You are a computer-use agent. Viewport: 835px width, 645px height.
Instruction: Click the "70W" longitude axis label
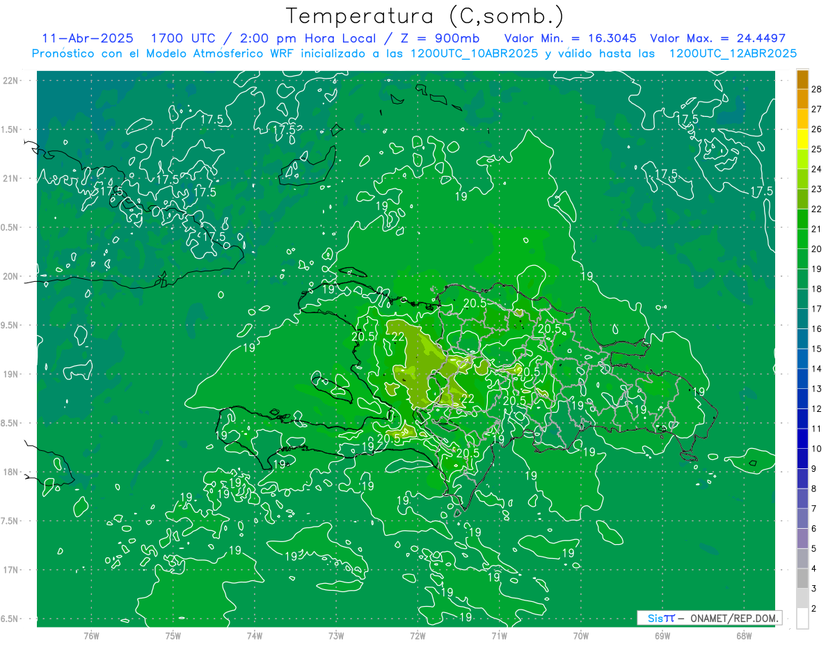[581, 635]
